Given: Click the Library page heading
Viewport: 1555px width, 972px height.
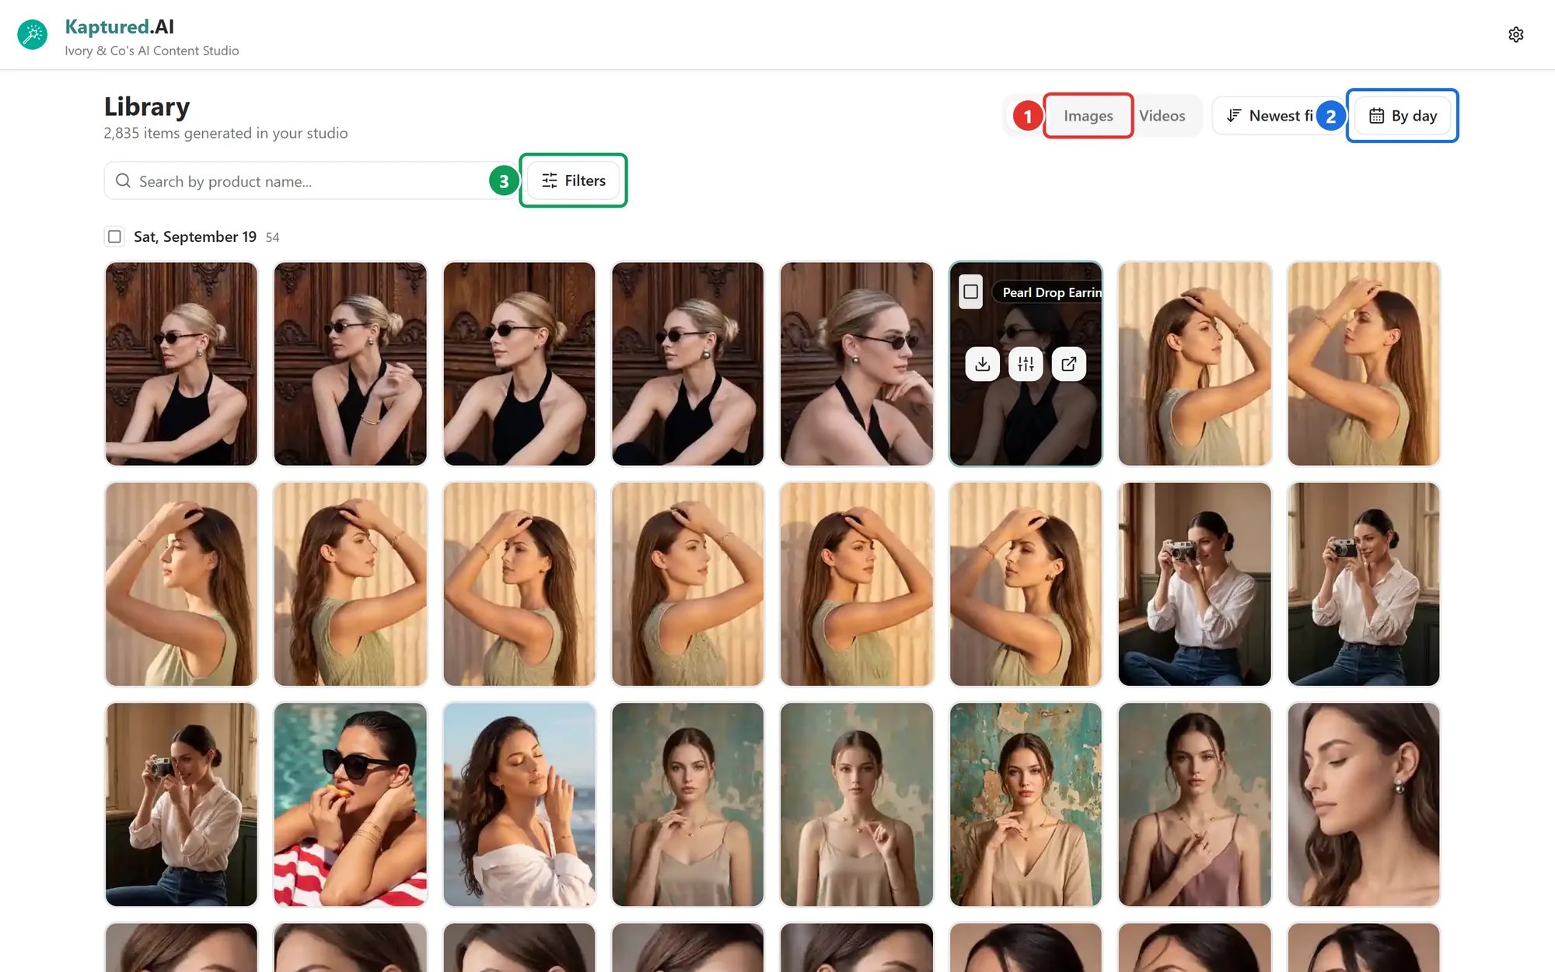Looking at the screenshot, I should (x=147, y=107).
